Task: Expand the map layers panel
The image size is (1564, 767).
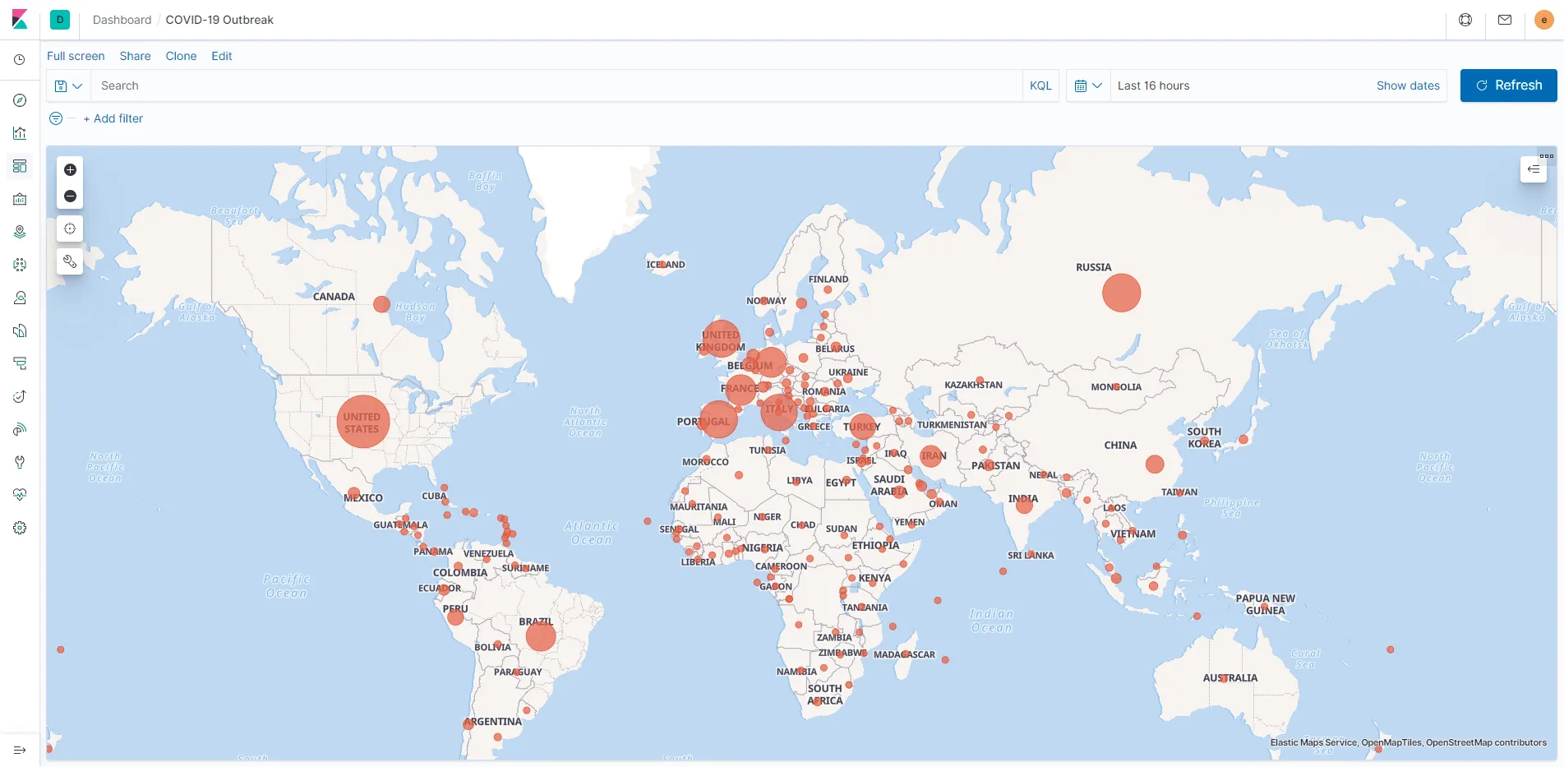Action: [x=1534, y=169]
